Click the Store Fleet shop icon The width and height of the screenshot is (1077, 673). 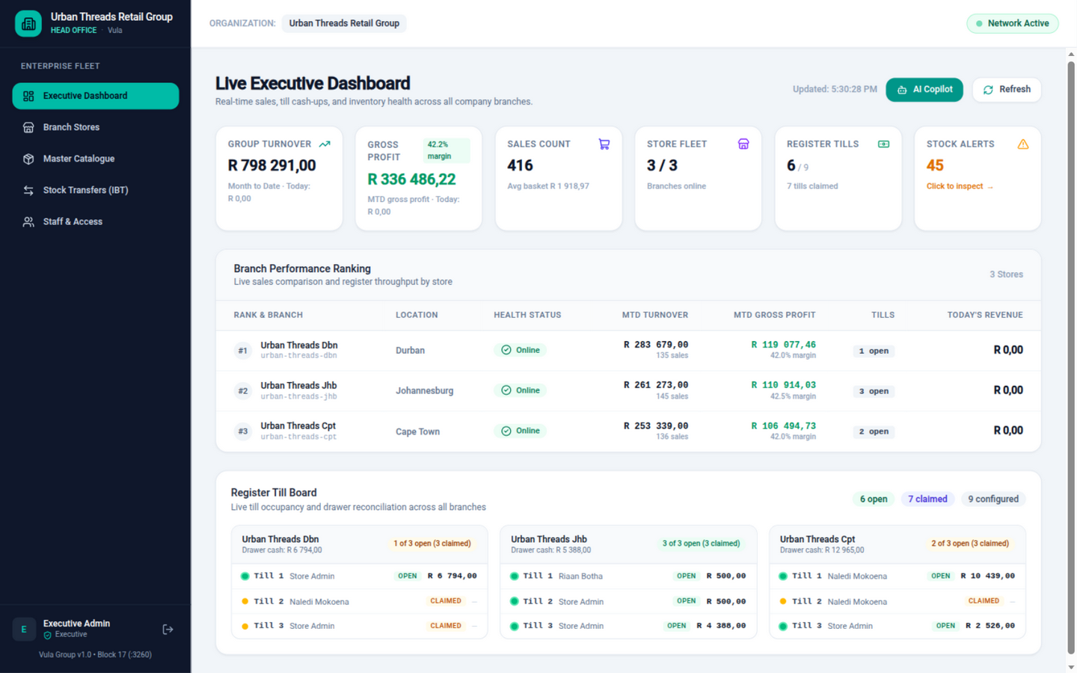(x=743, y=144)
